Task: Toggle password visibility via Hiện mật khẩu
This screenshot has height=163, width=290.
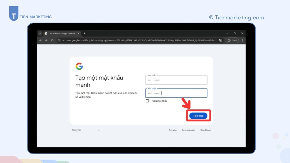Action: [147, 101]
